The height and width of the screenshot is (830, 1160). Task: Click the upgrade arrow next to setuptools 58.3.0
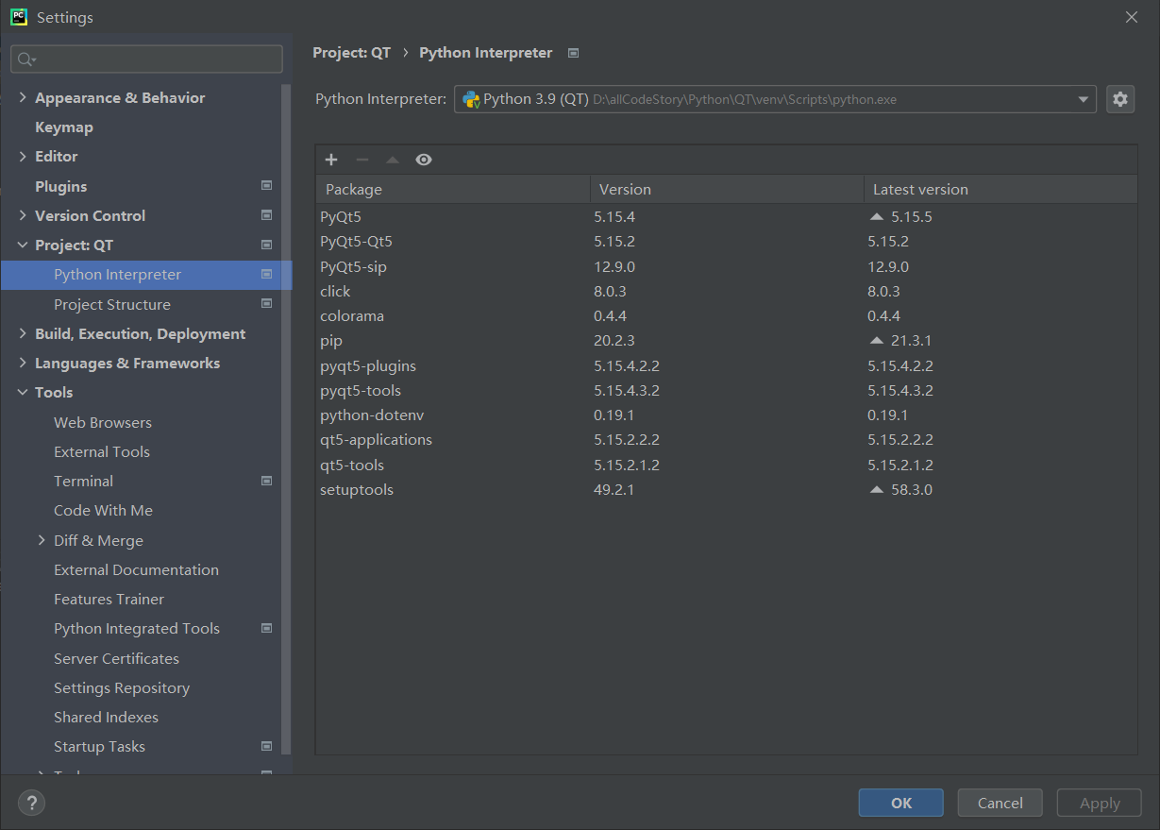877,489
